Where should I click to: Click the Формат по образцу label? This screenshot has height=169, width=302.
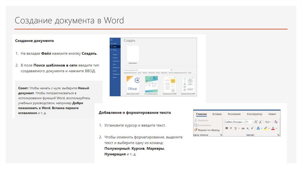pyautogui.click(x=209, y=130)
